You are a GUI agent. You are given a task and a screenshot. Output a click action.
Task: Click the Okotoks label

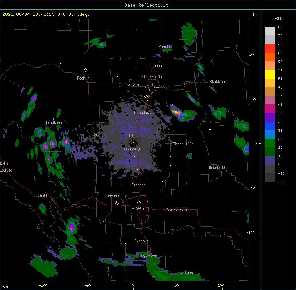(x=141, y=241)
